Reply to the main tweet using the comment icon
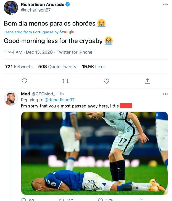172x201 pixels. pyautogui.click(x=24, y=81)
